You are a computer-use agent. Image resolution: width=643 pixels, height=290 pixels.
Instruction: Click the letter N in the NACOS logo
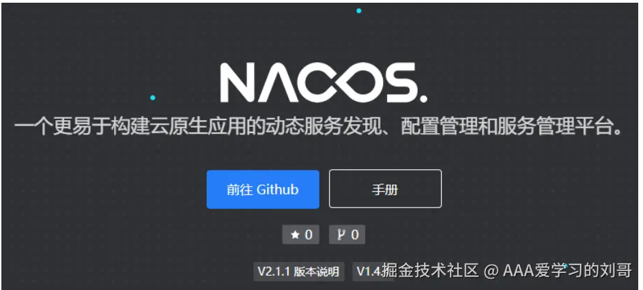(238, 83)
